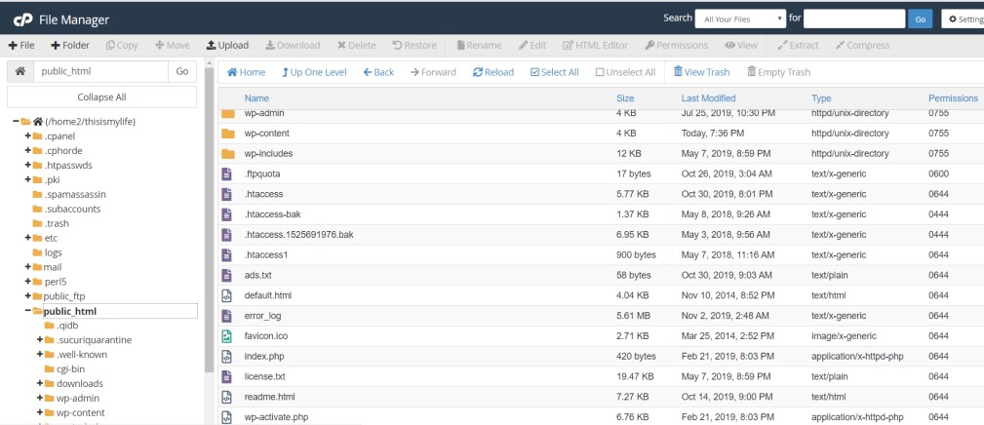Click the readme.html file icon
The width and height of the screenshot is (984, 425).
(x=226, y=397)
